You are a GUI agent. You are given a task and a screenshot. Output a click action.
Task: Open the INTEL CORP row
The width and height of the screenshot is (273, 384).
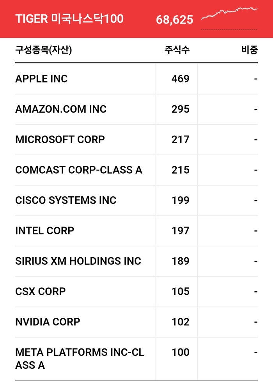point(44,231)
